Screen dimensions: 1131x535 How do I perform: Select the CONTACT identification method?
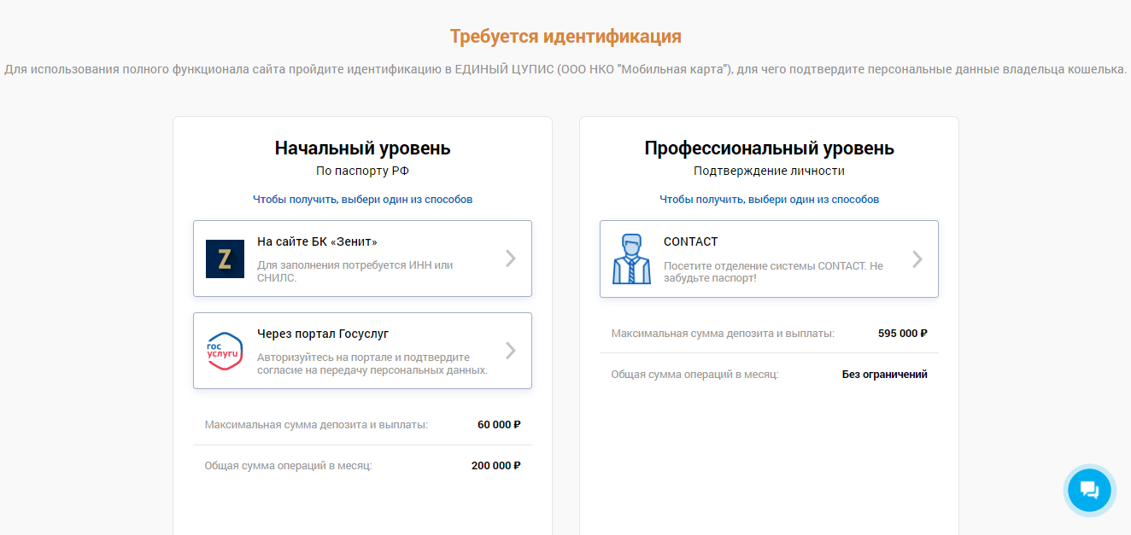[769, 259]
